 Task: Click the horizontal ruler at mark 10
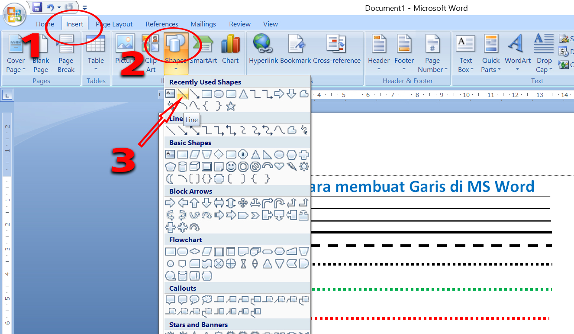[466, 94]
